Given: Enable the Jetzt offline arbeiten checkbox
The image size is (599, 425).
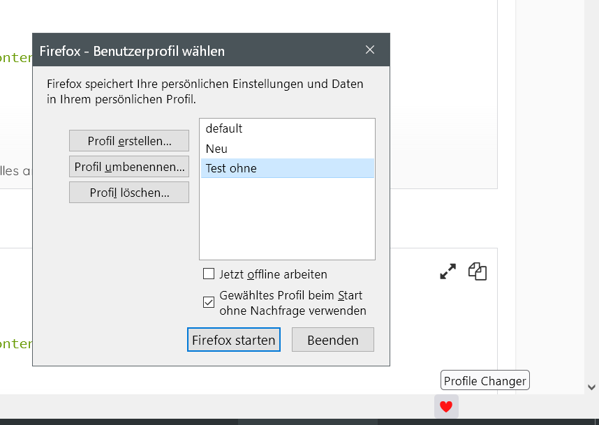Looking at the screenshot, I should pos(209,274).
